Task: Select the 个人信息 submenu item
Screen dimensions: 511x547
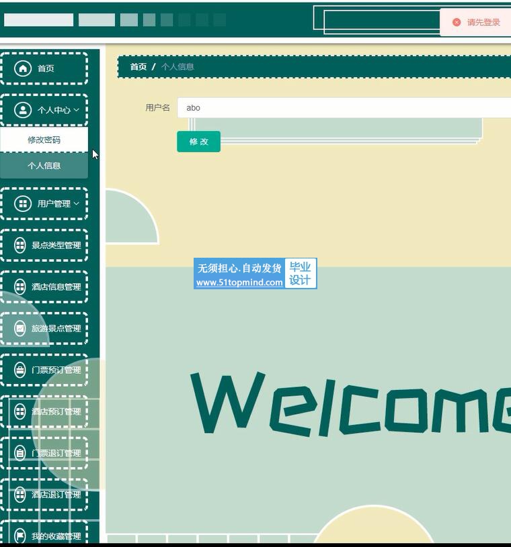Action: [44, 166]
